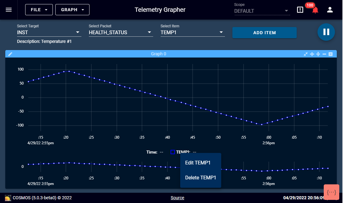Open the navigation hamburger menu
Screen dimensions: 343x203
click(x=9, y=9)
